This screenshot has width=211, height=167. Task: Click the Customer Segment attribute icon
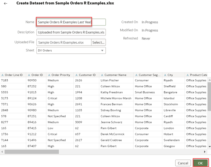(x=136, y=75)
